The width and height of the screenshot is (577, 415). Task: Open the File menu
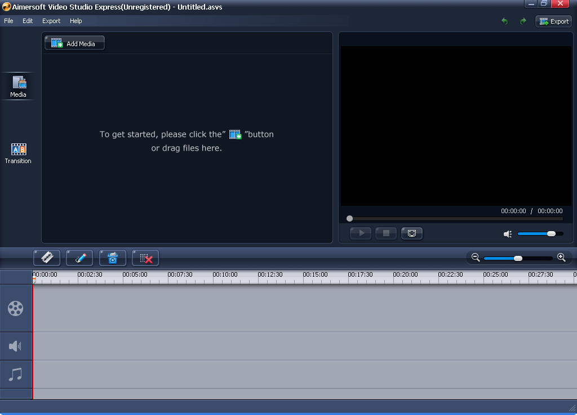(8, 21)
